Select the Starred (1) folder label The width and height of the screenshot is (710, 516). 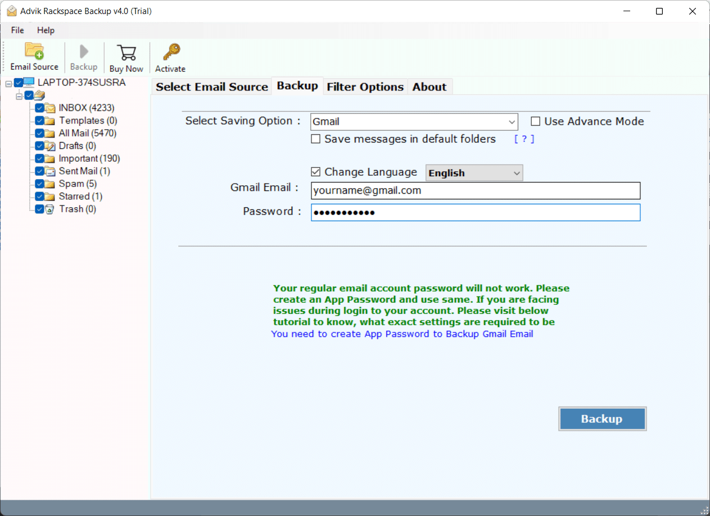pyautogui.click(x=80, y=197)
